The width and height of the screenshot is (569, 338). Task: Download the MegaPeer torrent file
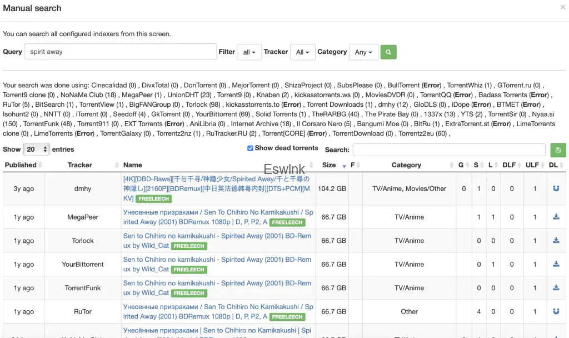point(556,217)
